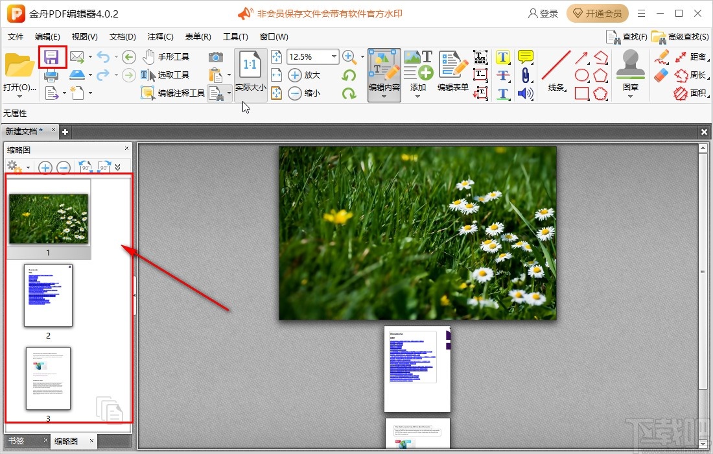Go to previous view green arrow
713x454 pixels.
(x=129, y=57)
